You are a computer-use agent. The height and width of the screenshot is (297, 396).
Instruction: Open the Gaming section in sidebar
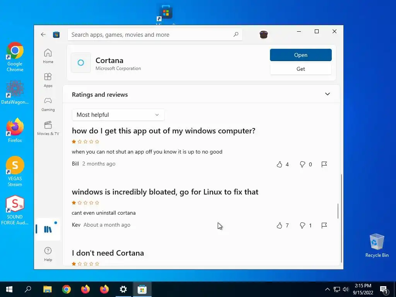48,104
